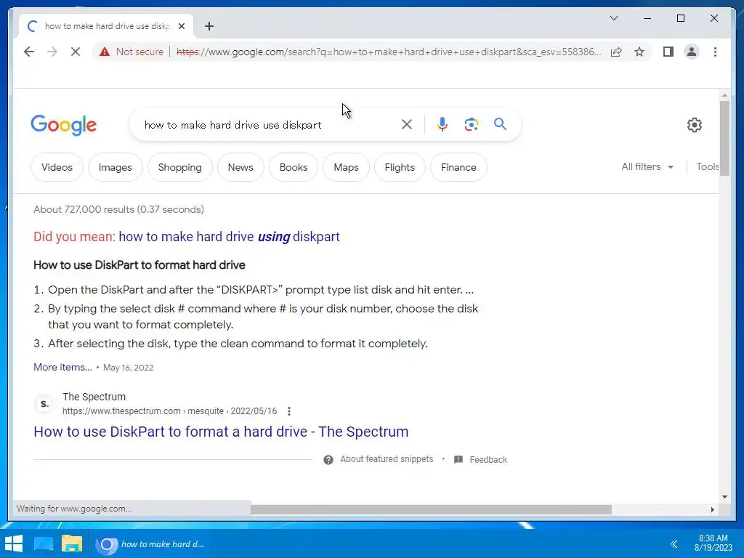Click the Feedback flag icon
This screenshot has height=558, width=744.
pos(458,459)
